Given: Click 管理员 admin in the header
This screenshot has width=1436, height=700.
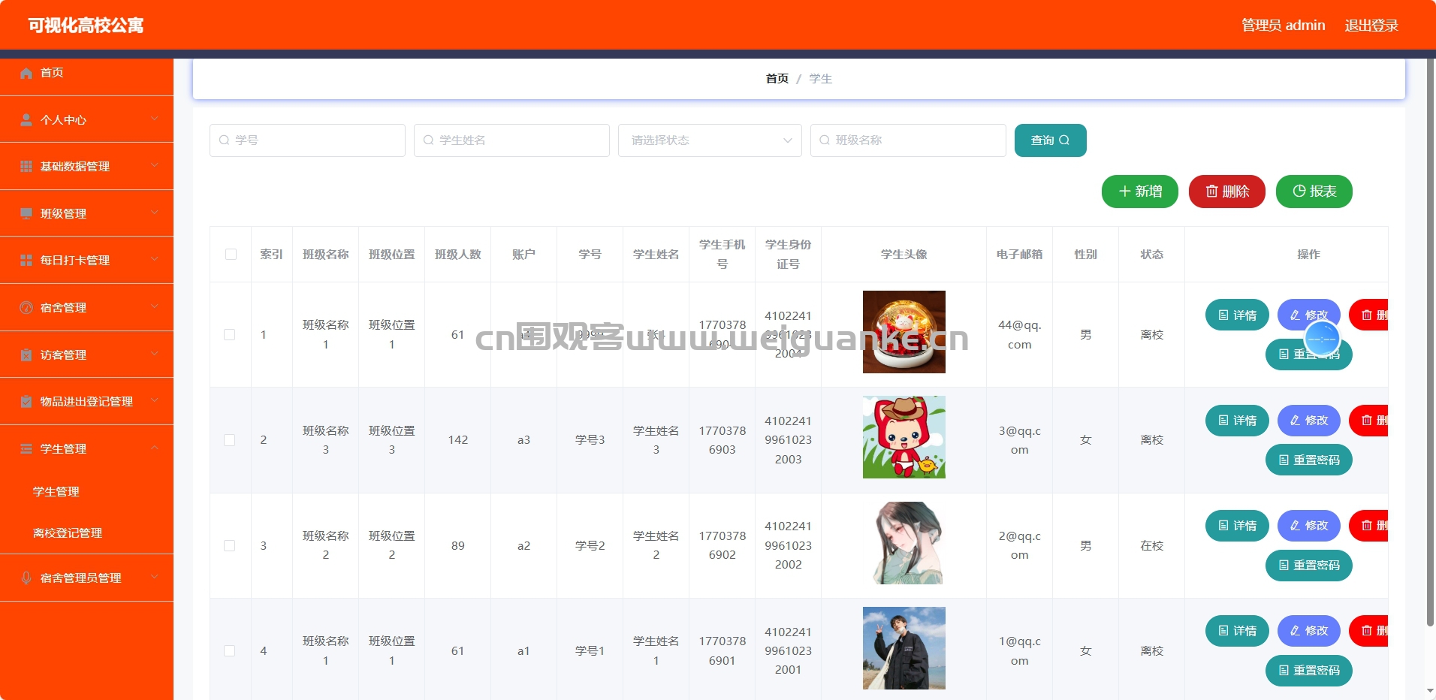Looking at the screenshot, I should [1283, 26].
